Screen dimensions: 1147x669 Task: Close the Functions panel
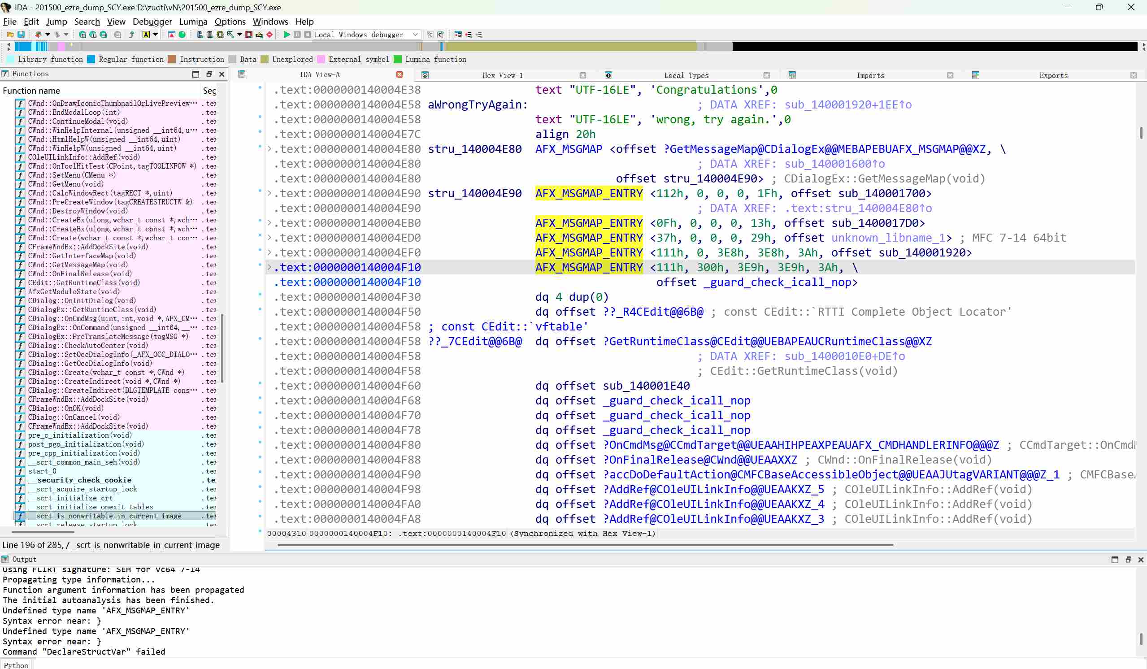(222, 74)
